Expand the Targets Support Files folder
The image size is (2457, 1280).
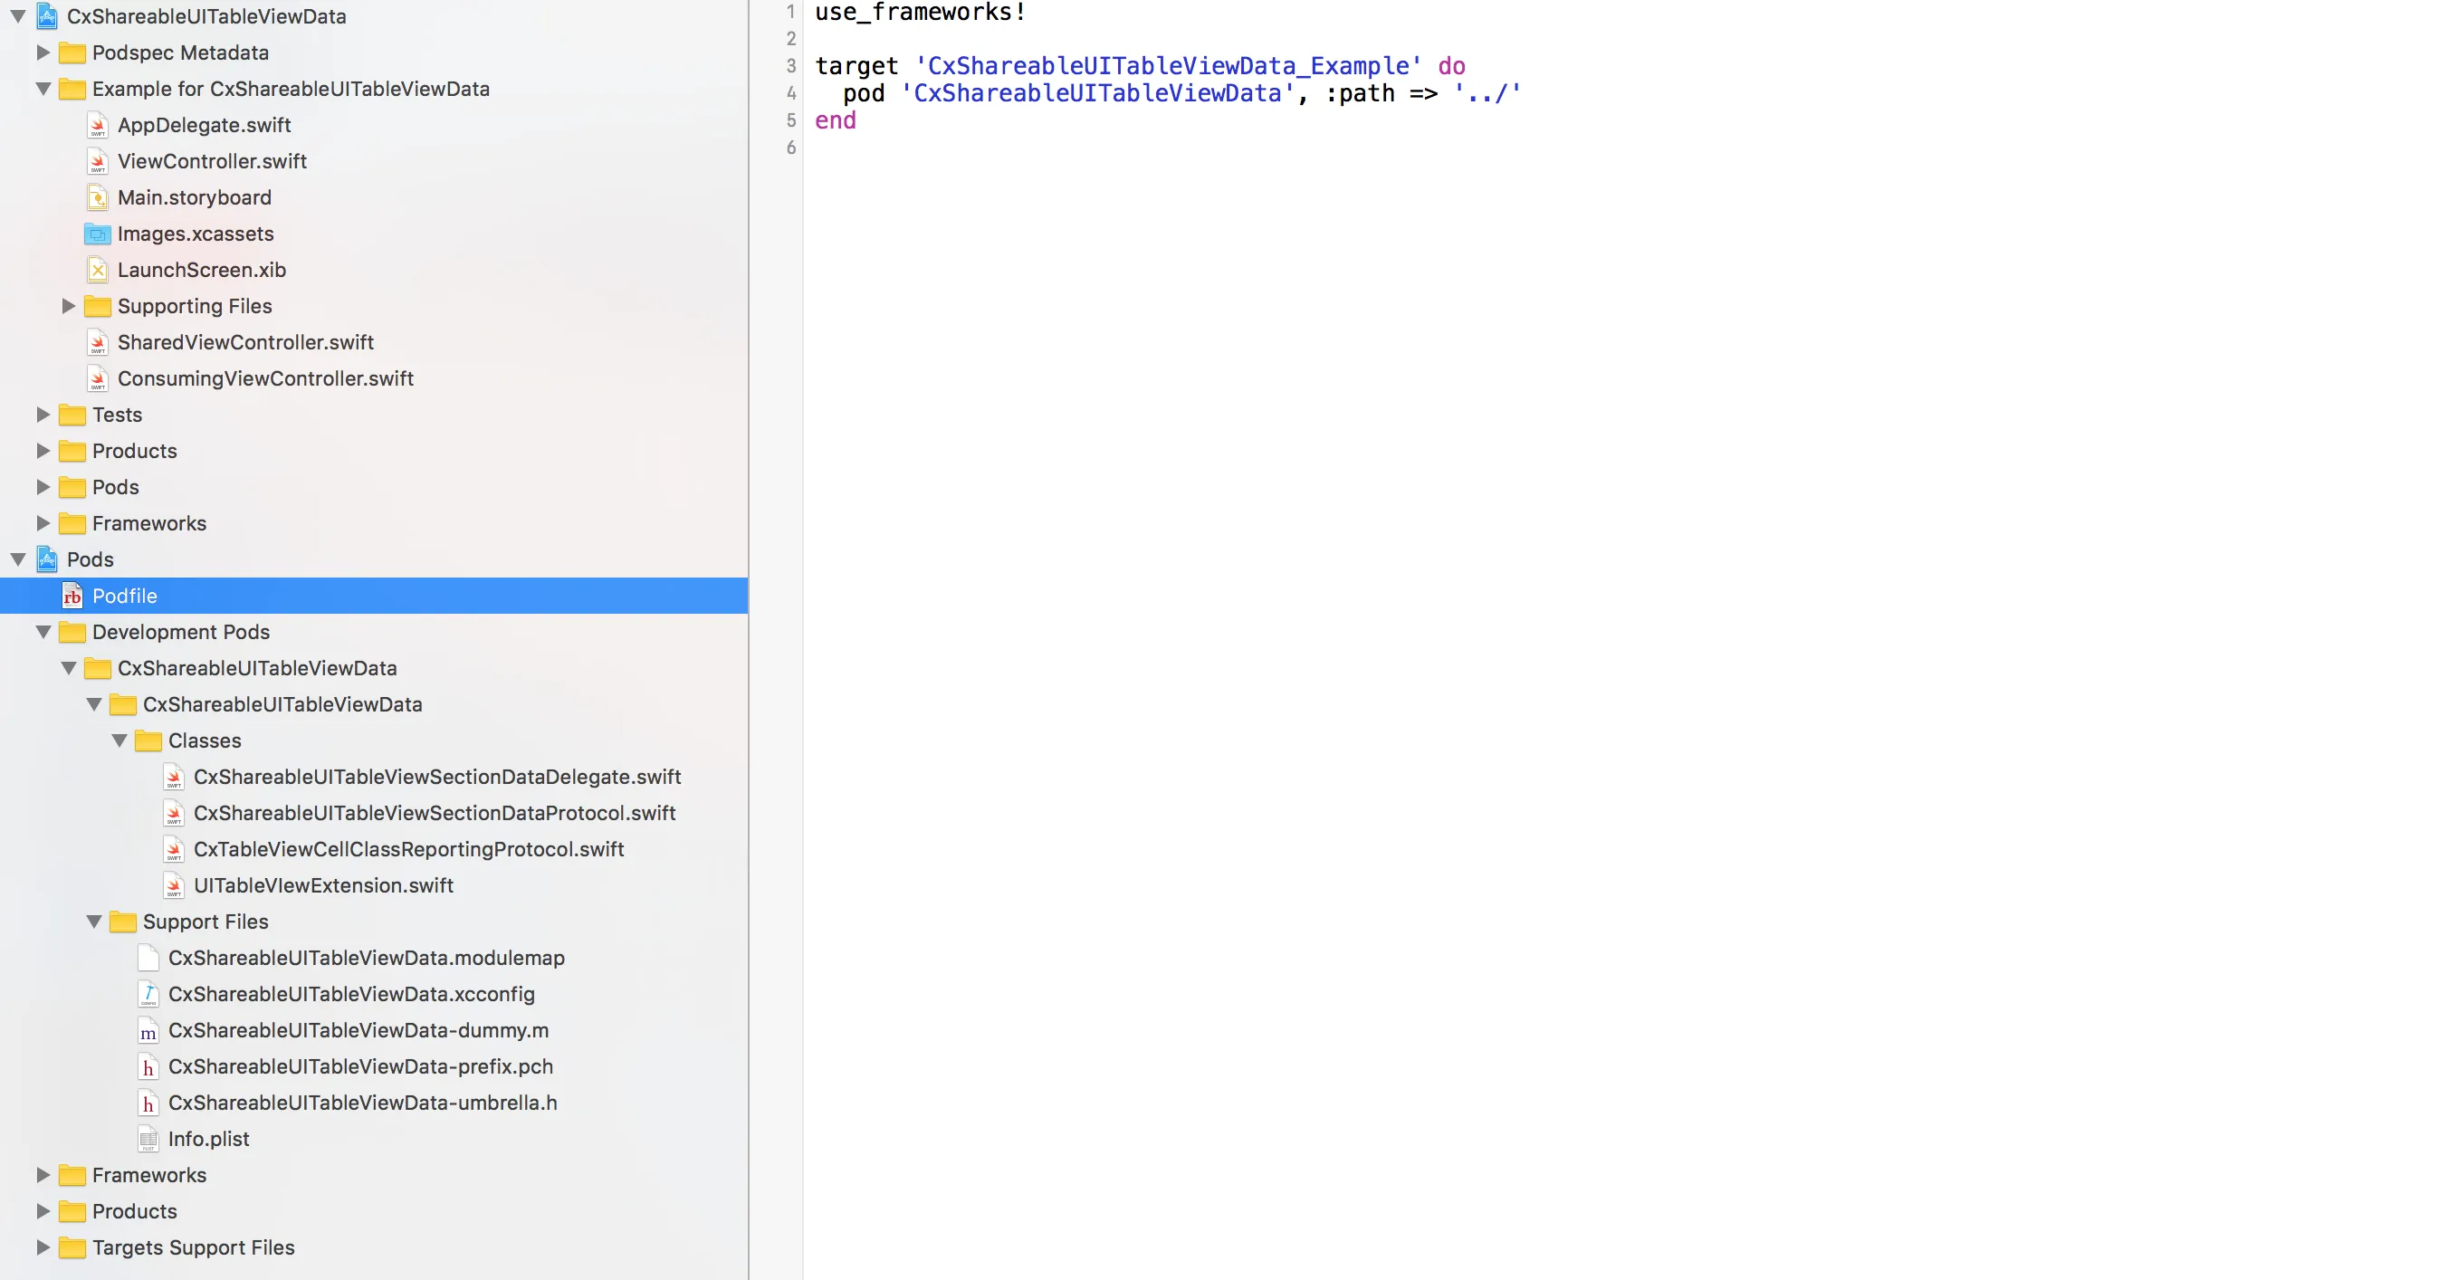click(43, 1247)
